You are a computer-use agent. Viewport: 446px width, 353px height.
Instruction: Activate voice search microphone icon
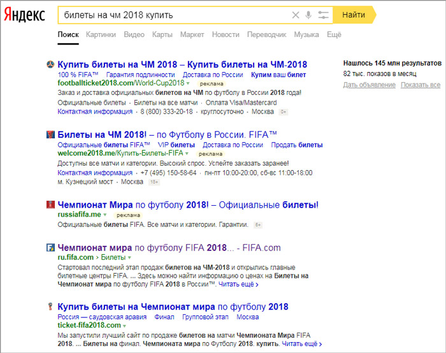pos(308,15)
